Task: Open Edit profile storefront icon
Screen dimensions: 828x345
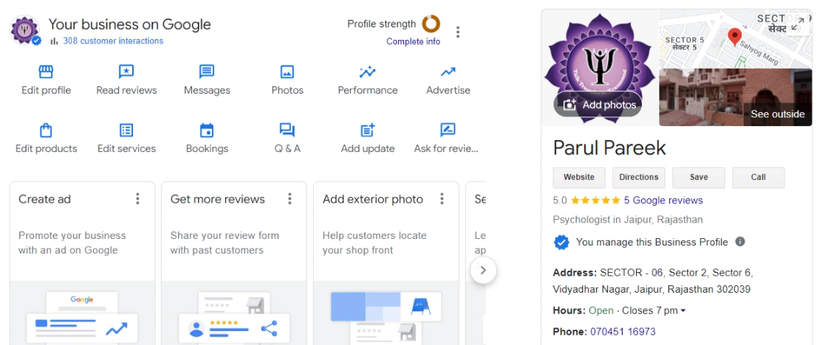Action: point(46,72)
